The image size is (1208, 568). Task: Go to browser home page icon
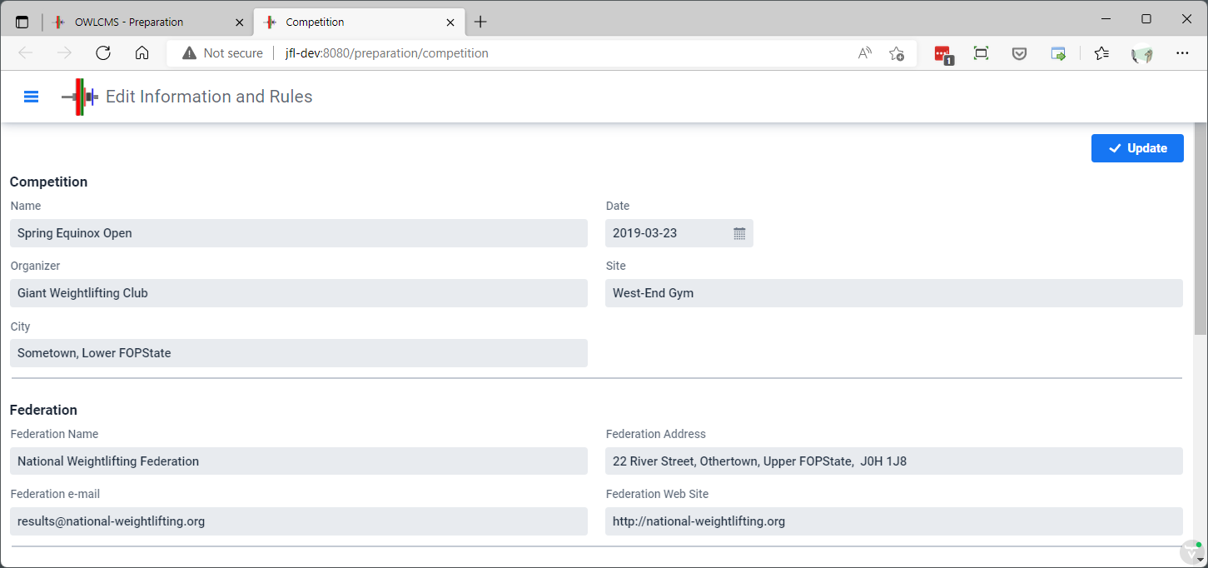tap(142, 53)
